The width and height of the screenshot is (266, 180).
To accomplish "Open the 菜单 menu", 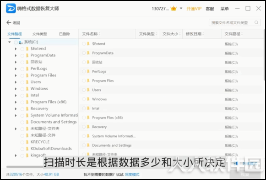I will coord(224,9).
